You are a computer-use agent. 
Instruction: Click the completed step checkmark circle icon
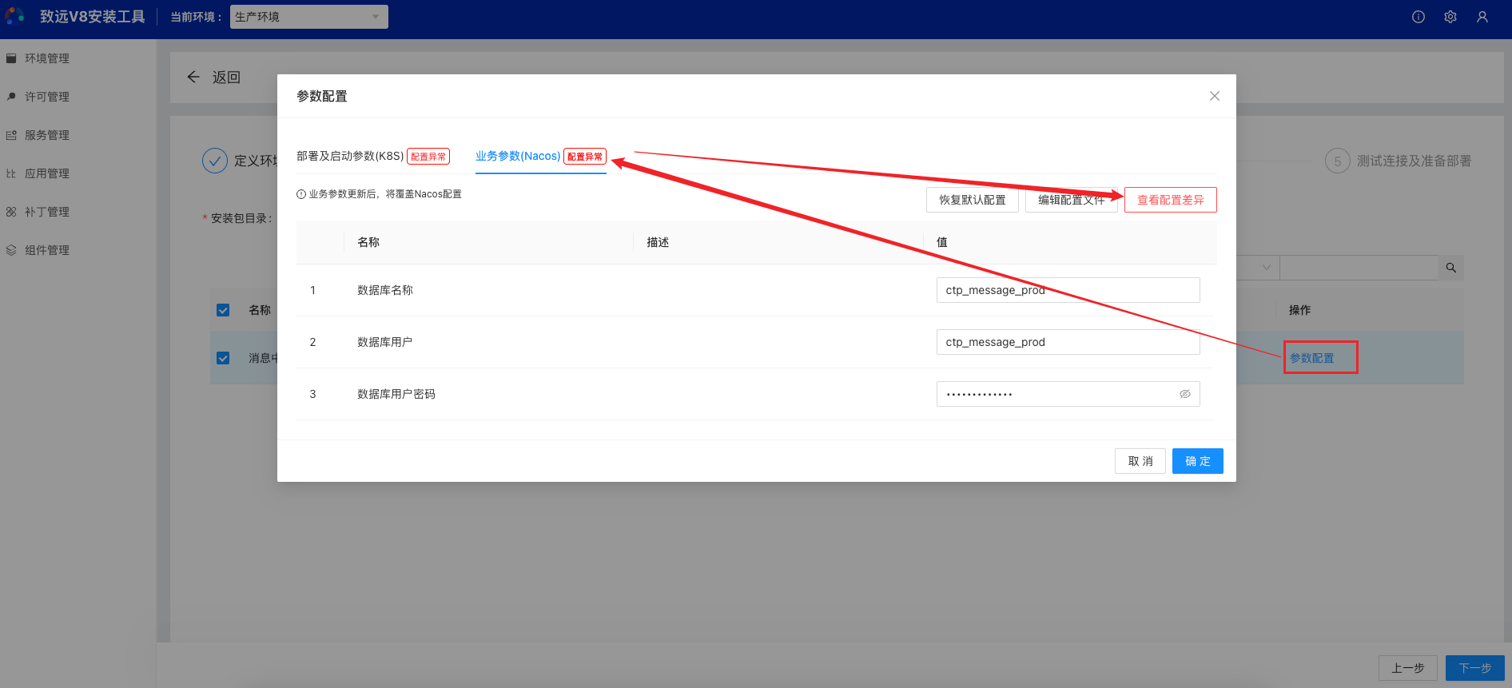click(x=215, y=161)
